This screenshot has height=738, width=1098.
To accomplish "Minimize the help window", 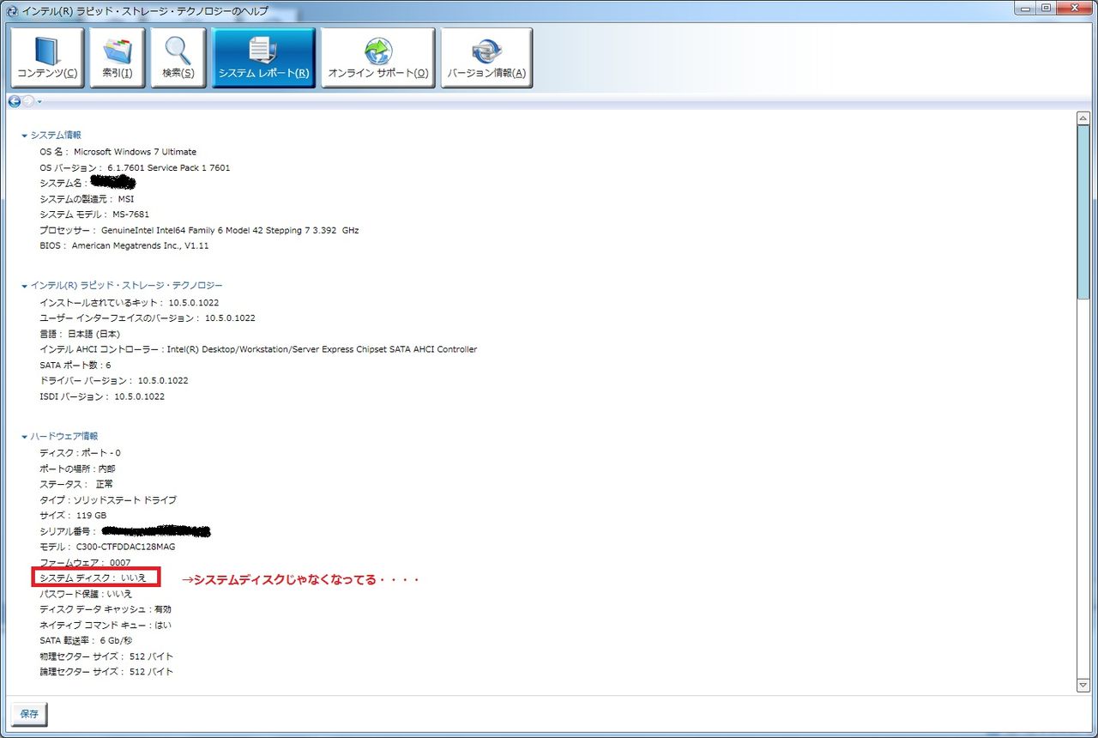I will 1027,9.
